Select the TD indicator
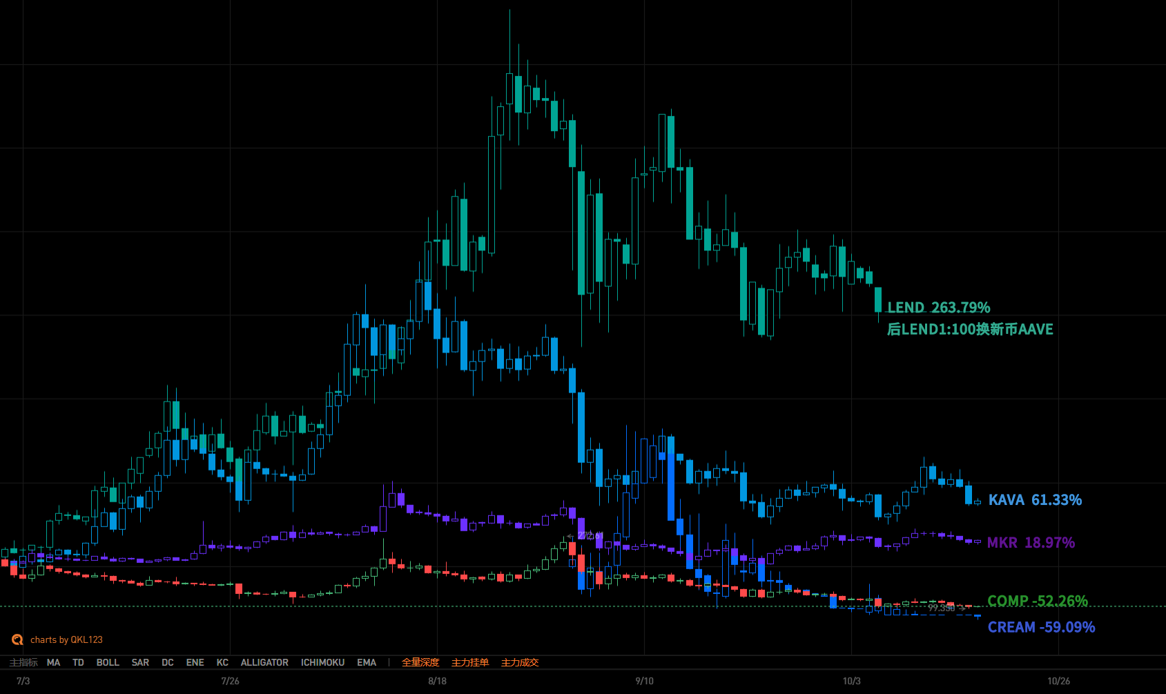The height and width of the screenshot is (694, 1166). (78, 662)
